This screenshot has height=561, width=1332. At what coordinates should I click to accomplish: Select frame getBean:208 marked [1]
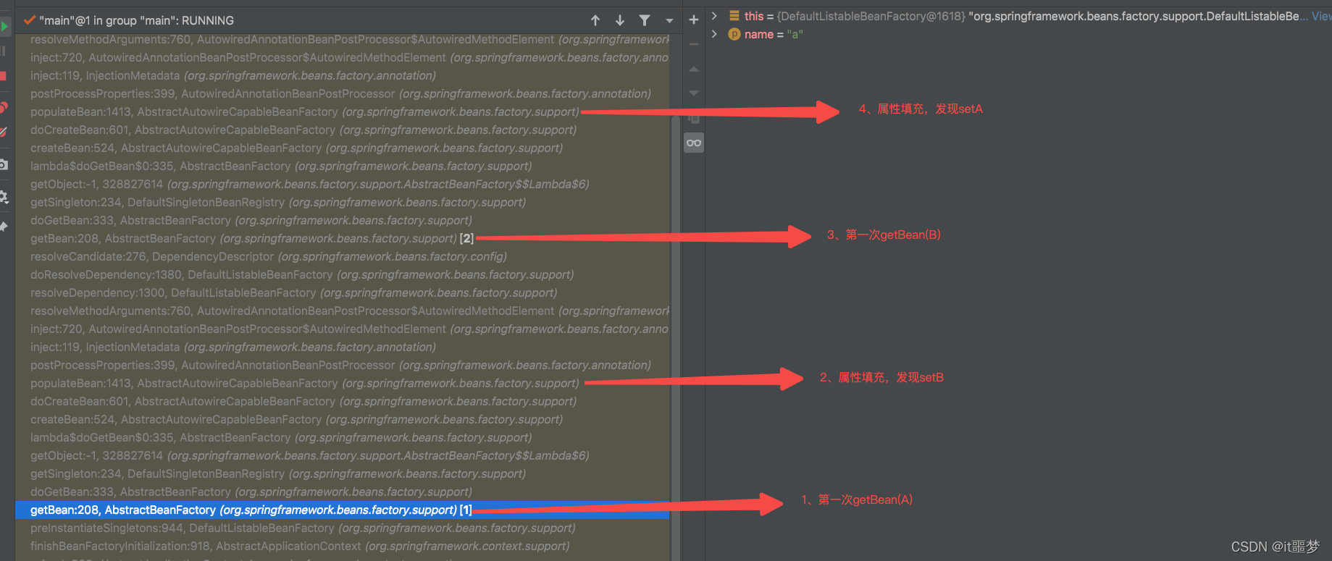(343, 510)
